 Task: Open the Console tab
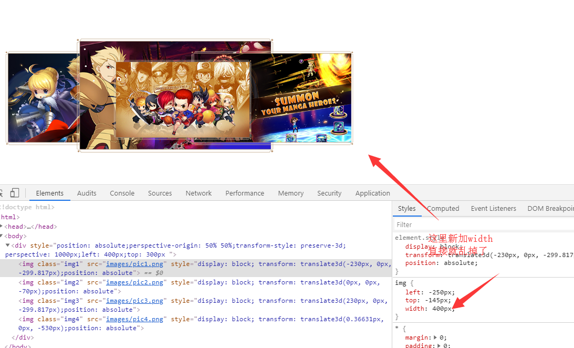pos(122,193)
